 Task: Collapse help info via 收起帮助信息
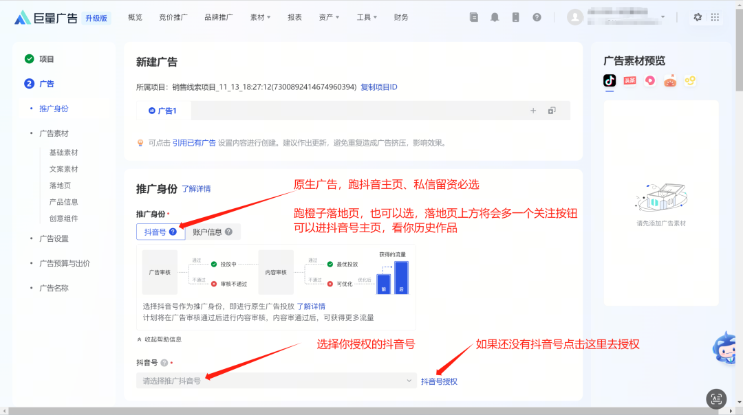coord(162,339)
